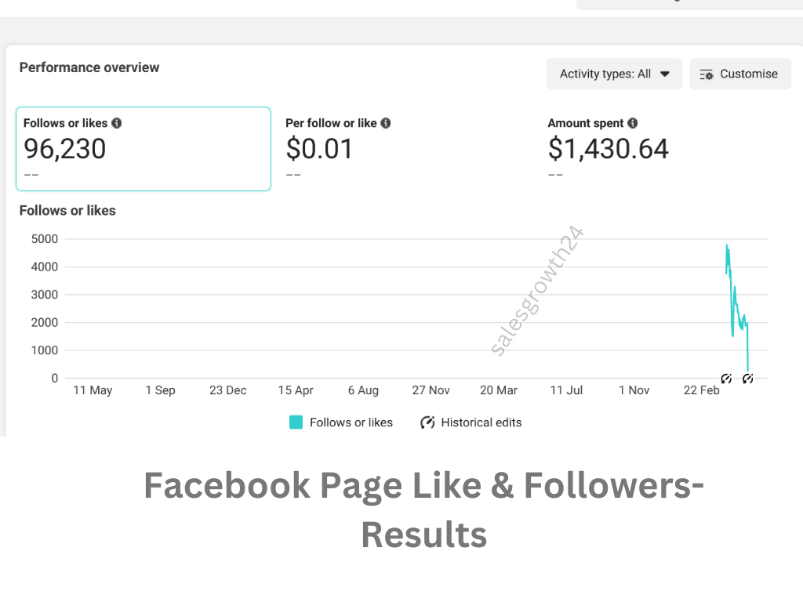Toggle Follows or likes legend label
803x602 pixels.
(351, 422)
